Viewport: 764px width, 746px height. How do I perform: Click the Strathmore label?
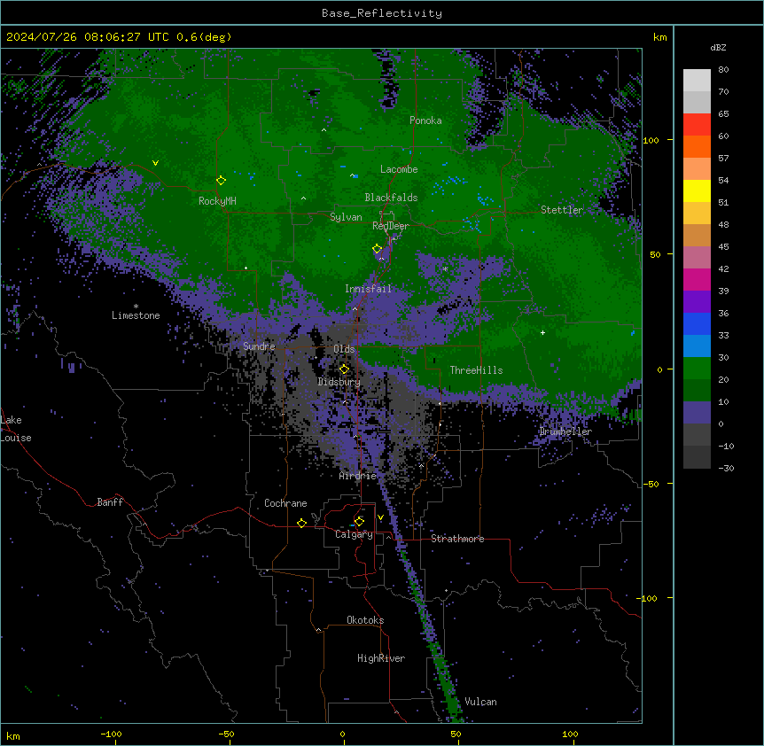coord(457,539)
